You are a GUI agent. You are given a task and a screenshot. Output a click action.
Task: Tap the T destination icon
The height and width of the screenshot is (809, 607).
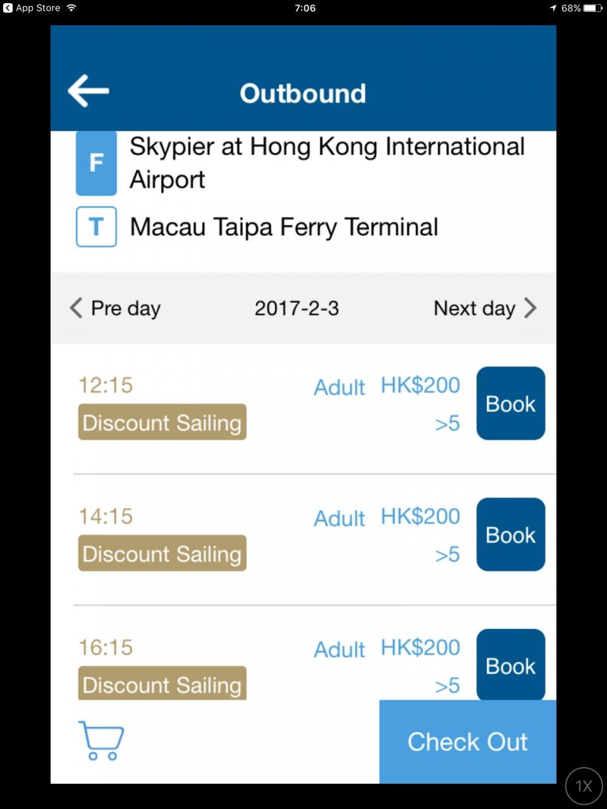[x=96, y=226]
